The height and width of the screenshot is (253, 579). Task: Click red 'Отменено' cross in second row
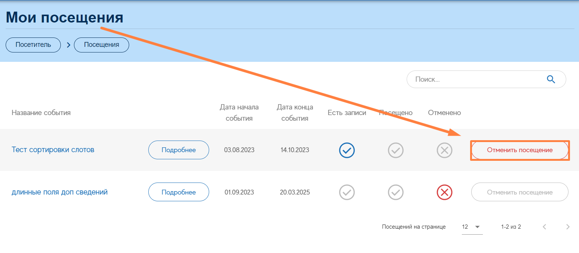(444, 192)
